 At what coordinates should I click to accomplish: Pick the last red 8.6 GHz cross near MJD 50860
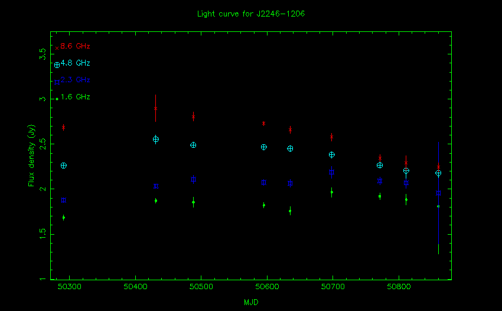click(438, 167)
